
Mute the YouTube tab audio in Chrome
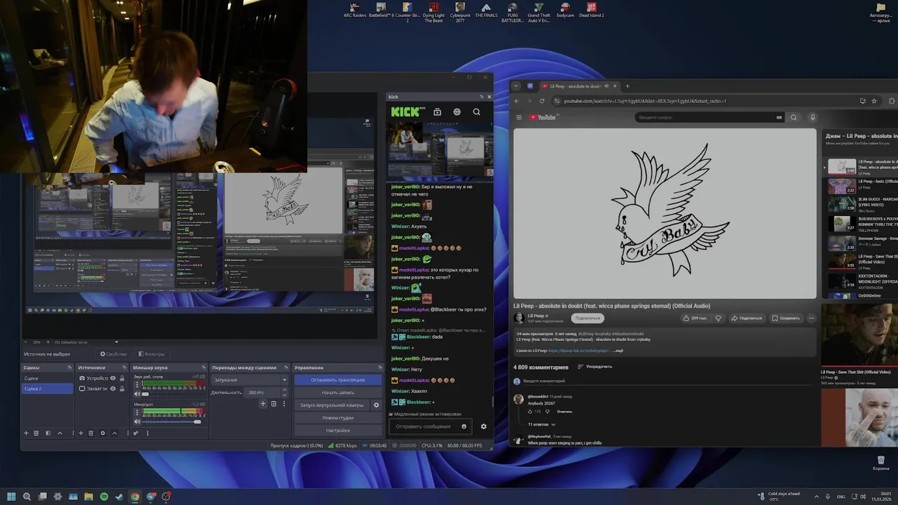pyautogui.click(x=605, y=86)
